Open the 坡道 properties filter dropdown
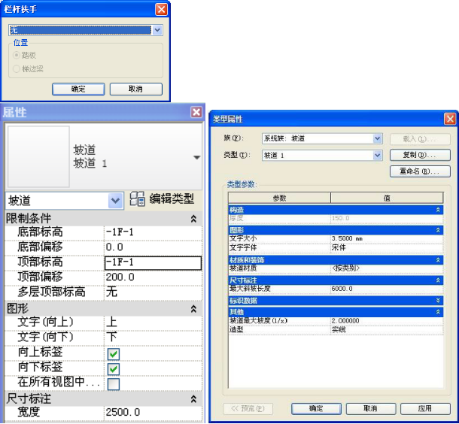Image resolution: width=459 pixels, height=424 pixels. point(115,201)
